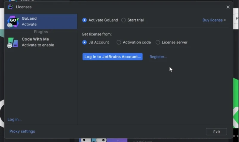Open Proxy settings
Image resolution: width=239 pixels, height=142 pixels.
[22, 131]
